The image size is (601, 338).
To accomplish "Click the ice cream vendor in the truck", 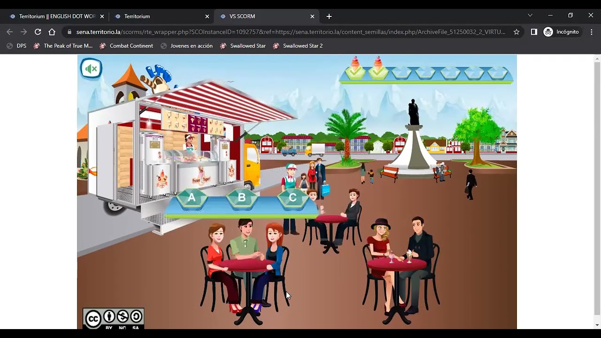I will click(189, 142).
